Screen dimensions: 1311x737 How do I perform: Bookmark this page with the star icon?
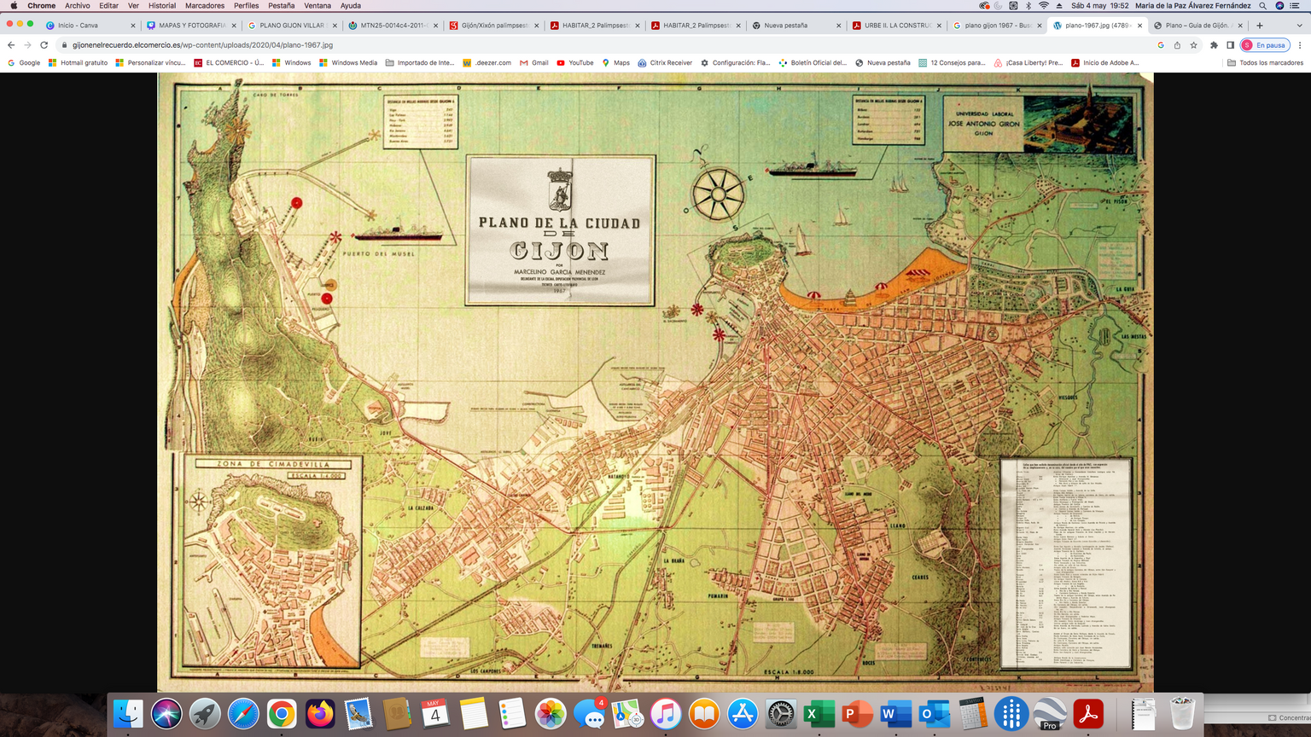click(x=1193, y=45)
